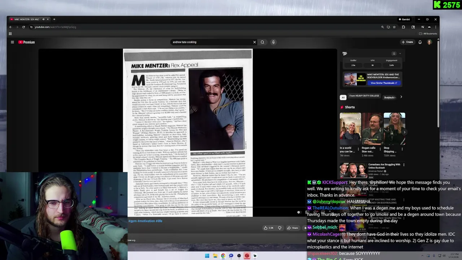Image resolution: width=462 pixels, height=260 pixels.
Task: Open options for Comedians Are Struggling video
Action: [404, 165]
